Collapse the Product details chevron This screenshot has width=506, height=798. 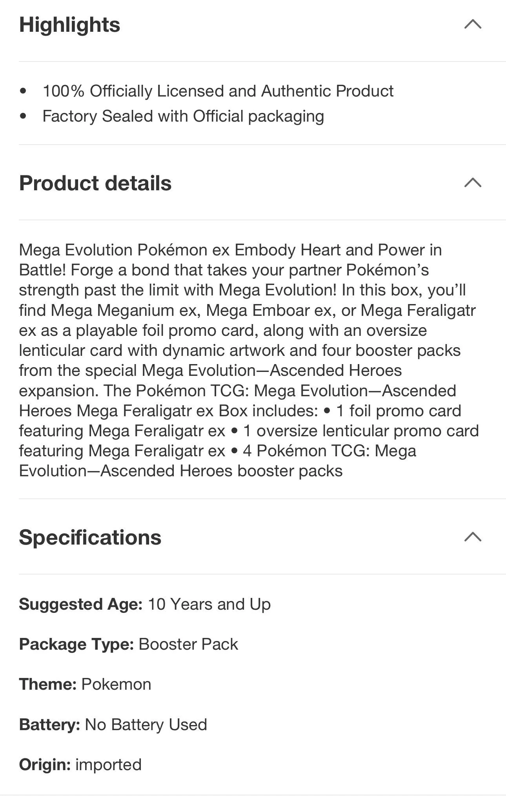(x=473, y=182)
